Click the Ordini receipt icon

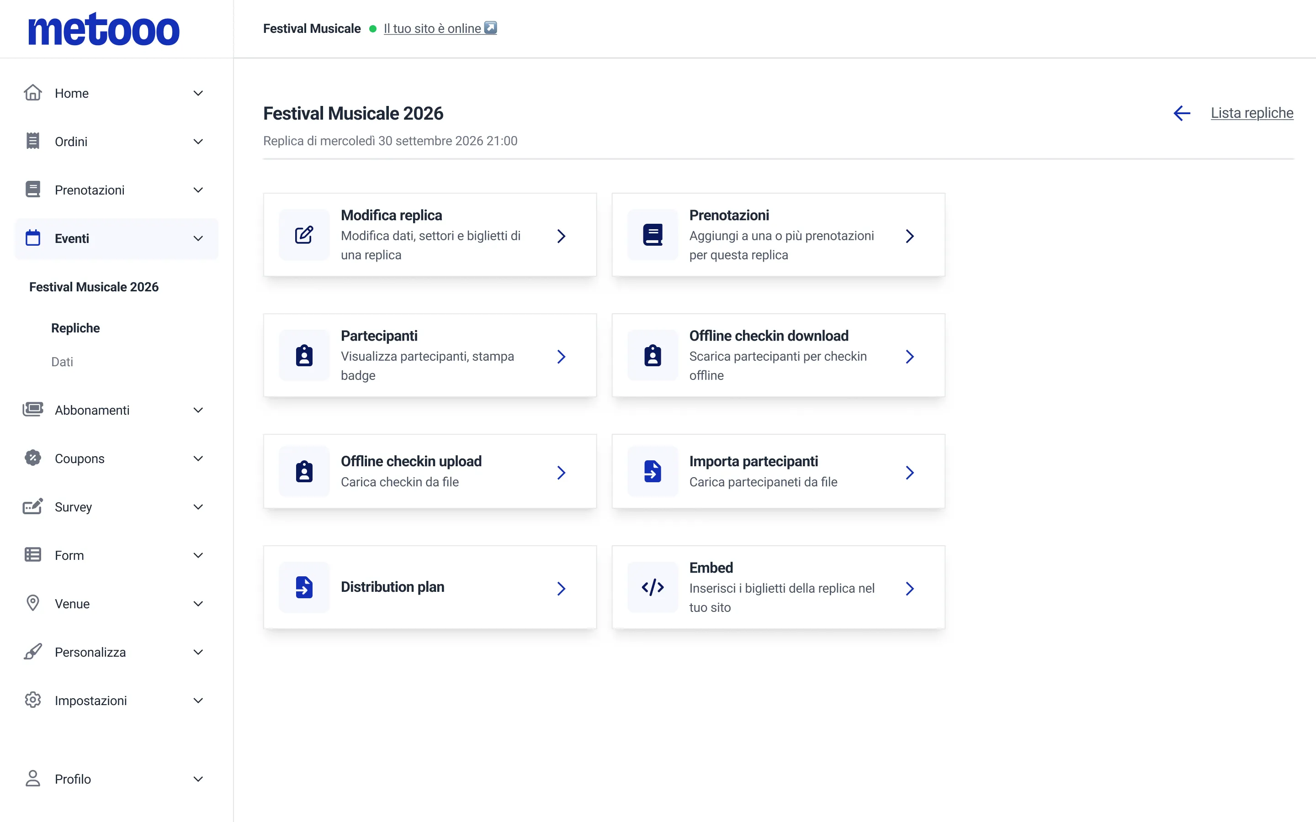32,142
